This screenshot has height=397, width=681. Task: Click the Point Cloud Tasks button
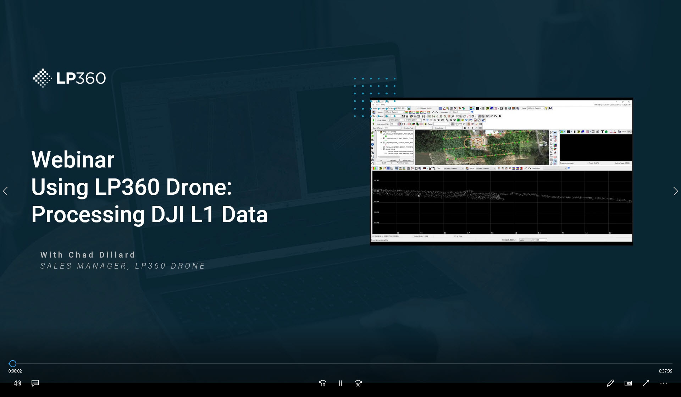[x=403, y=163]
